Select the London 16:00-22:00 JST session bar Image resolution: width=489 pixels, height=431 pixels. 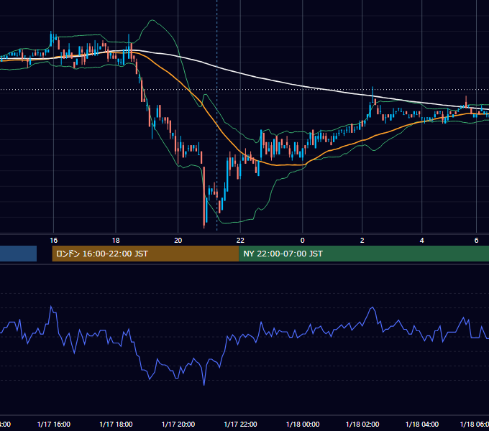[145, 254]
